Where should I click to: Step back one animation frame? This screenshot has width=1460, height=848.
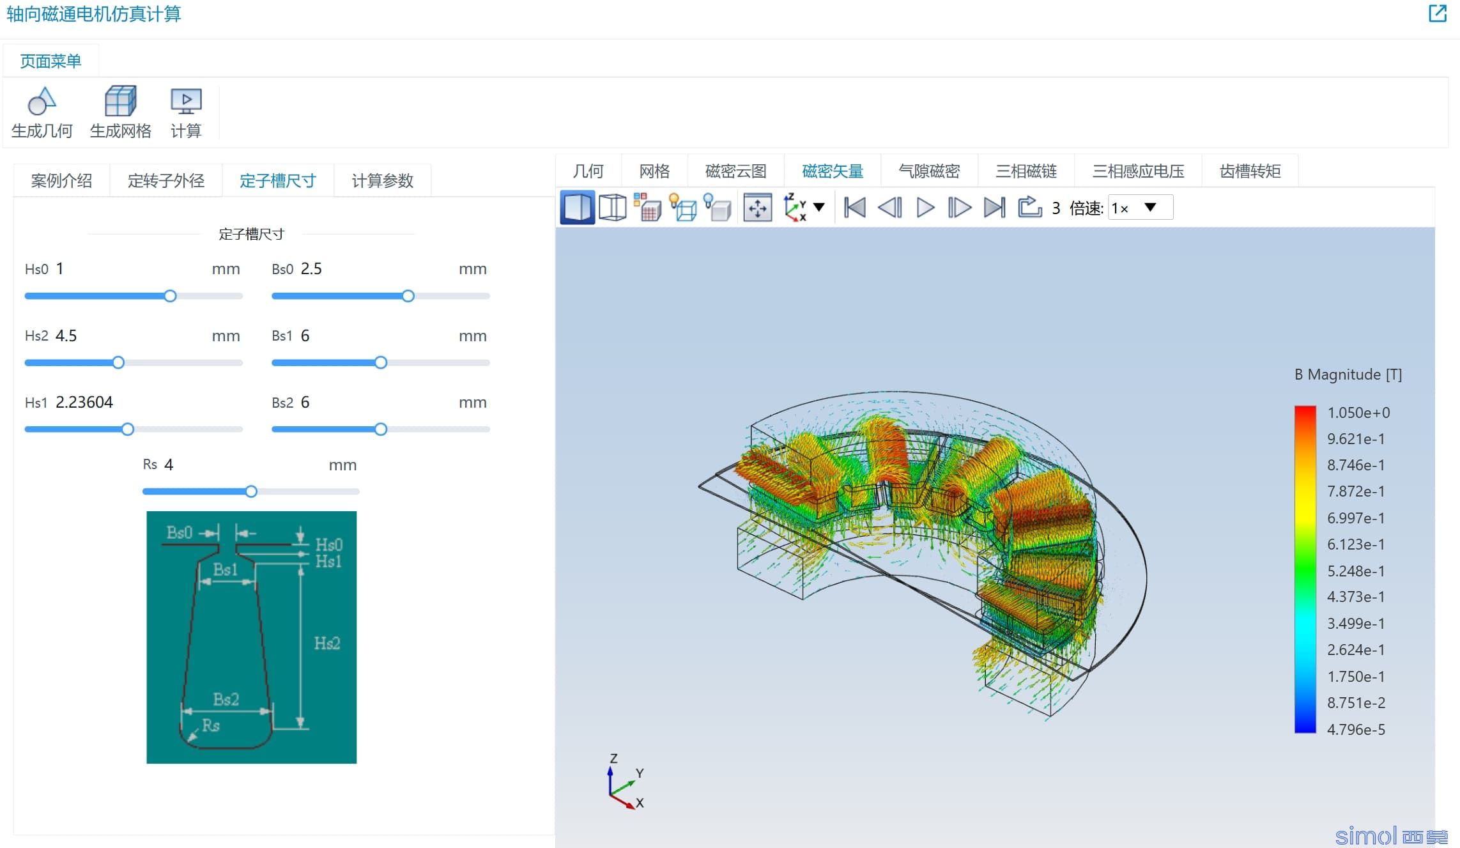pyautogui.click(x=889, y=208)
